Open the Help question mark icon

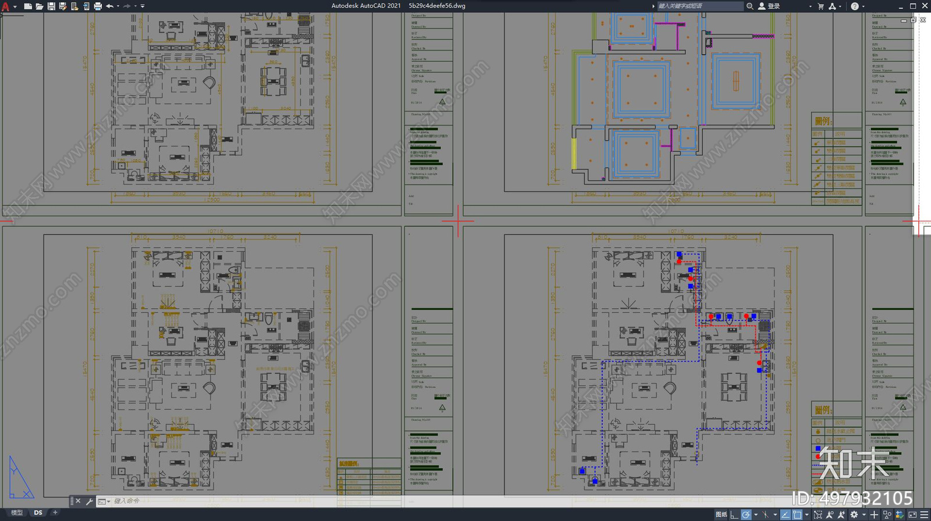click(x=855, y=6)
